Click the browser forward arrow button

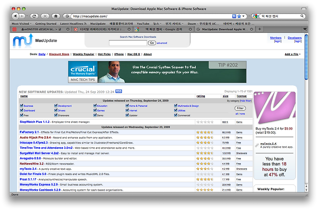pos(23,16)
